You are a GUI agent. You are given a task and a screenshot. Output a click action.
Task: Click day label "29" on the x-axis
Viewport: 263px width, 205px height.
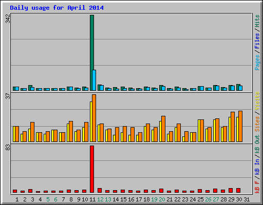[231, 199]
